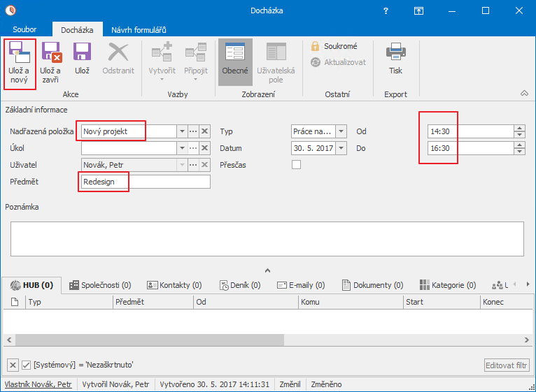Clear the Nadřazená položka field
The height and width of the screenshot is (392, 536).
click(204, 131)
